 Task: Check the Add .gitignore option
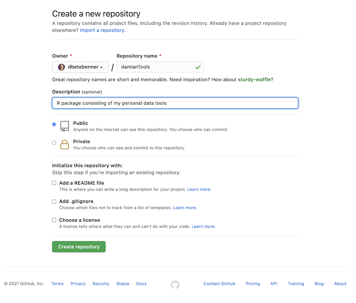(x=54, y=201)
